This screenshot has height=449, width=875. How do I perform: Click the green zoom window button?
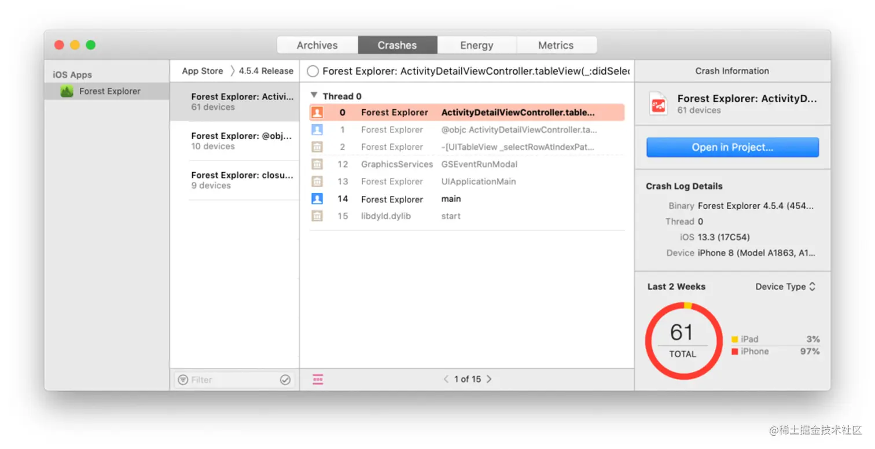[90, 45]
